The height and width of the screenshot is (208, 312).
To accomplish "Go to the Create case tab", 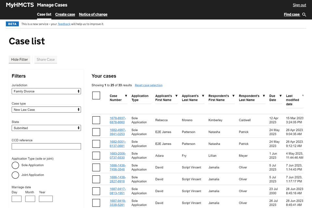I will 65,14.
